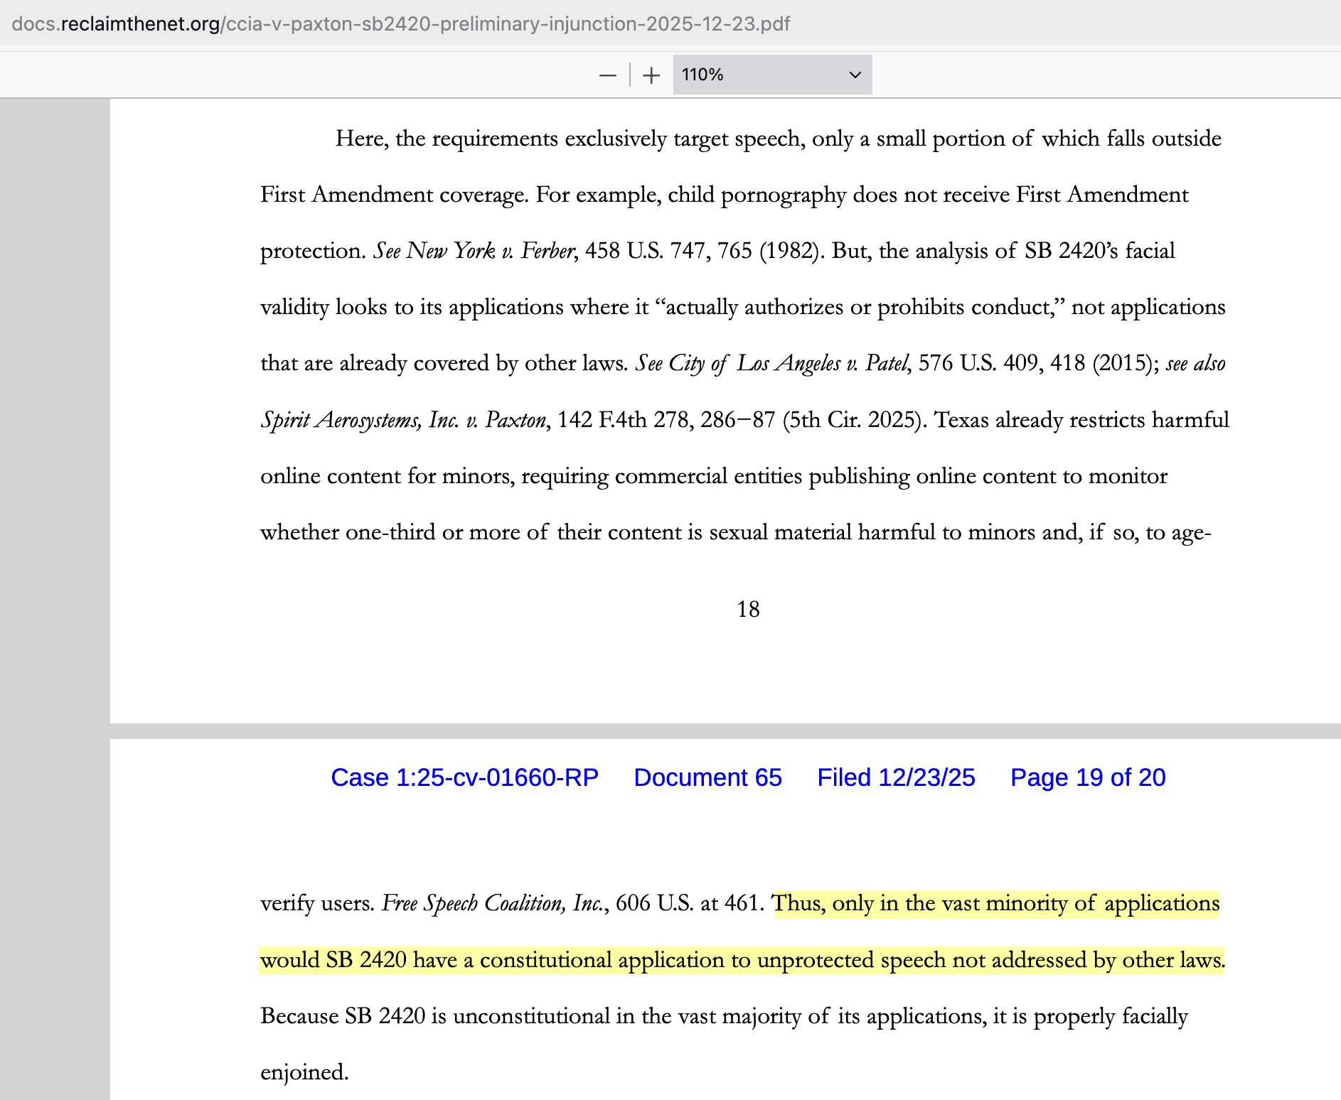
Task: Click the header link 'Case 1:25-cv-01660-RP'
Action: tap(465, 777)
